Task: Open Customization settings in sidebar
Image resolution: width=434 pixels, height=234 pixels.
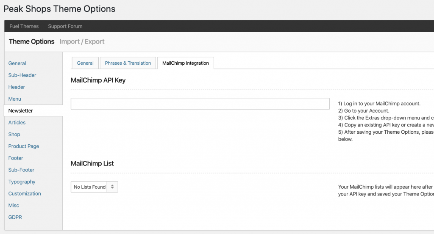Action: pos(25,194)
